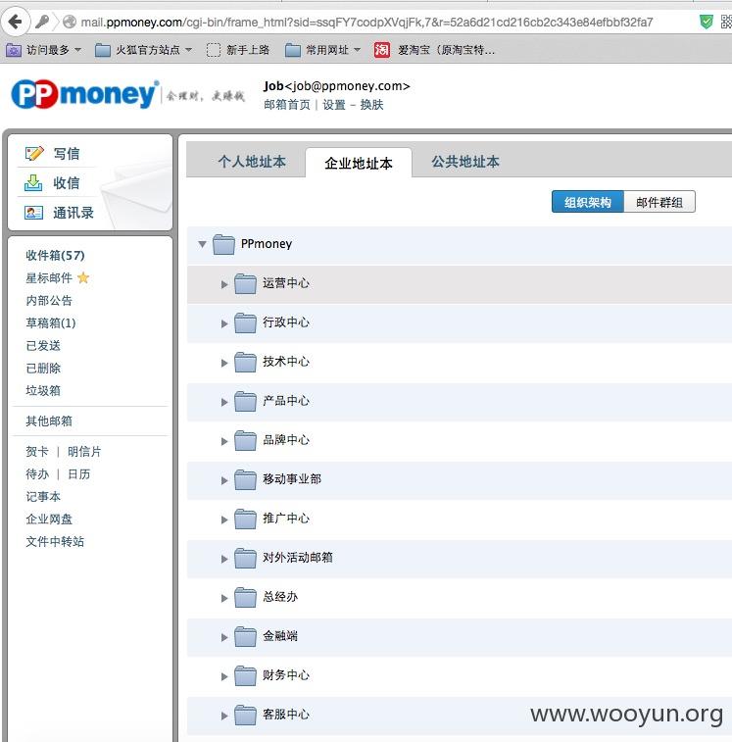Click the 明信片 link
732x742 pixels.
(84, 452)
